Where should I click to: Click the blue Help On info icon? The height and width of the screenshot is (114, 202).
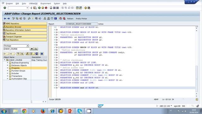coord(56,19)
